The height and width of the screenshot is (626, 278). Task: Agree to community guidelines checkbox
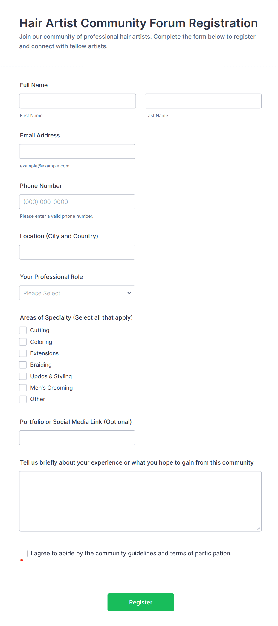pos(24,553)
